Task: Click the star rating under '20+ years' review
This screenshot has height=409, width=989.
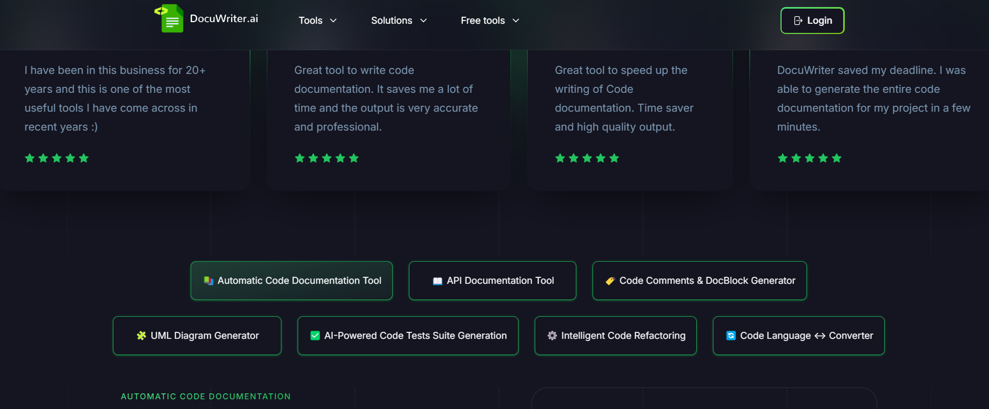Action: [57, 158]
